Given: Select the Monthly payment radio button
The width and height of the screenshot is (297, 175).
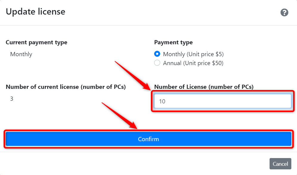Looking at the screenshot, I should (x=157, y=54).
